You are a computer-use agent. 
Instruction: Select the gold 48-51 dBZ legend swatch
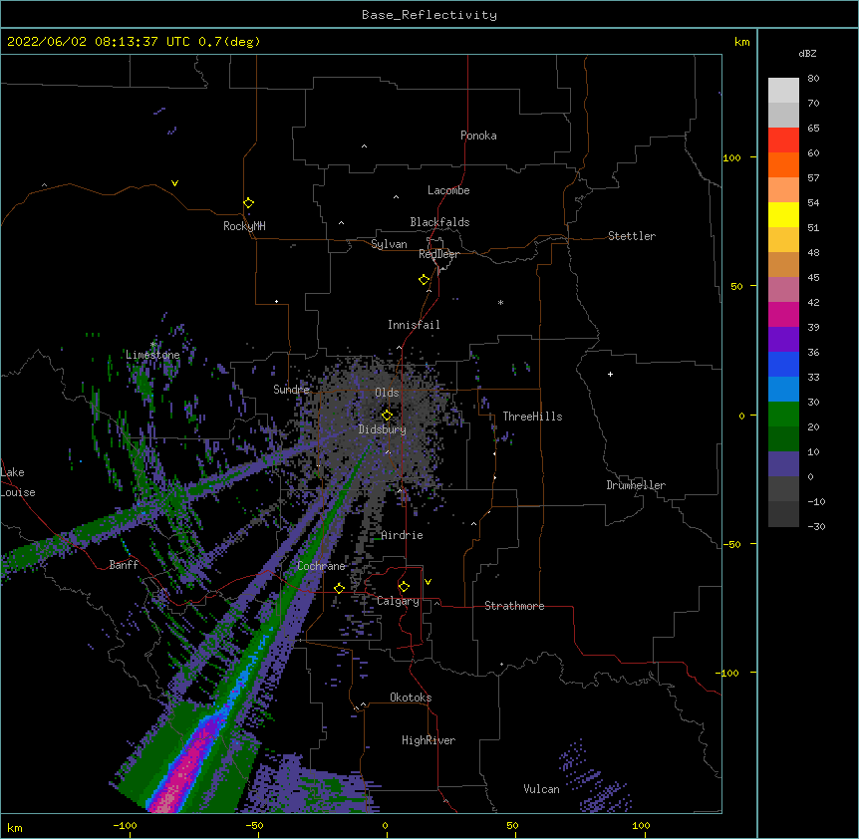pos(783,240)
